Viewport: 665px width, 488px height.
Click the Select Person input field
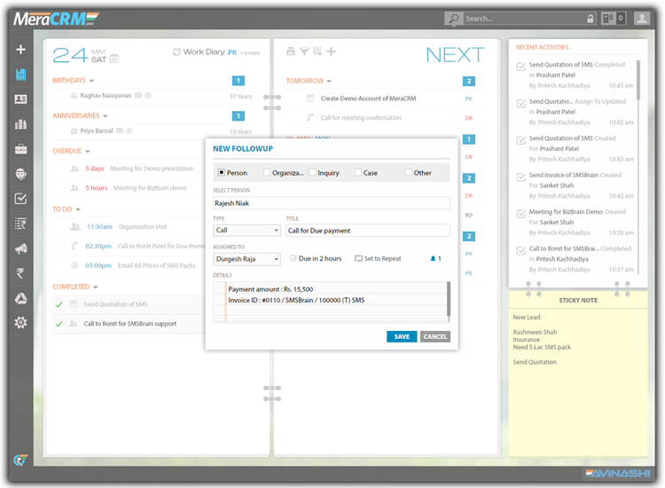(332, 203)
